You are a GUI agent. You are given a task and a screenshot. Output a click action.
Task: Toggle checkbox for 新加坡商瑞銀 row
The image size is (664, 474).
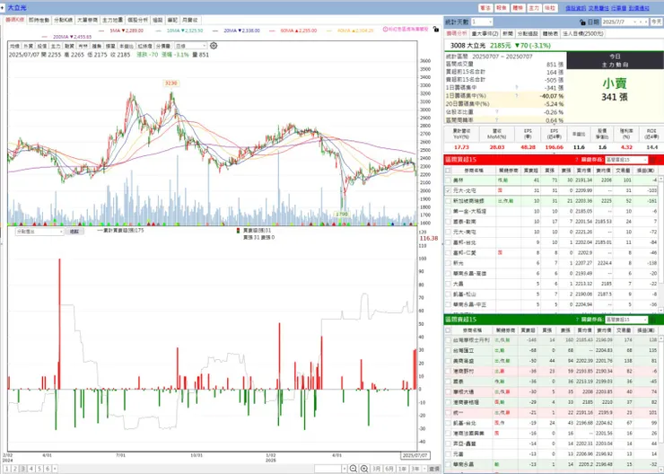coord(448,201)
